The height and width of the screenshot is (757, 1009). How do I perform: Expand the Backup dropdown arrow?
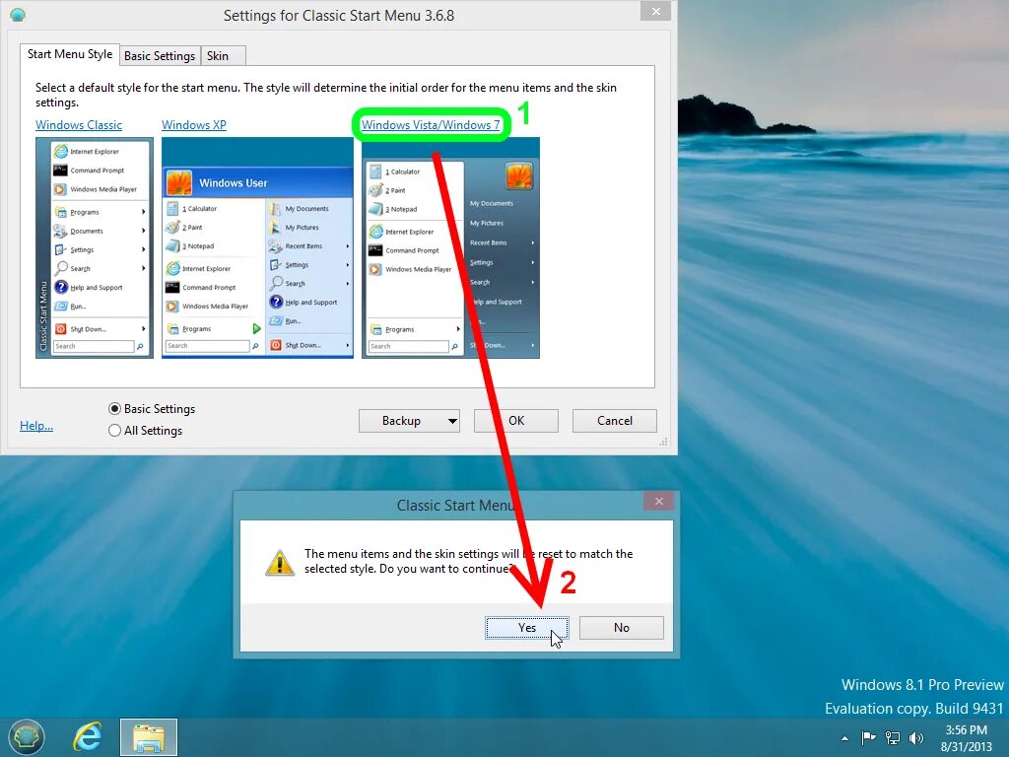pyautogui.click(x=452, y=421)
